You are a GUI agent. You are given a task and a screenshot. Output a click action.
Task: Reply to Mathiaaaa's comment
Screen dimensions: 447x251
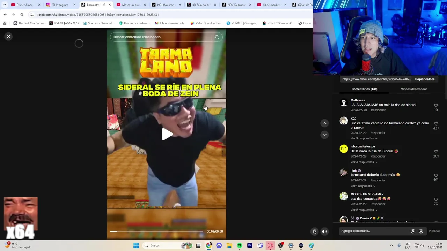click(x=378, y=110)
